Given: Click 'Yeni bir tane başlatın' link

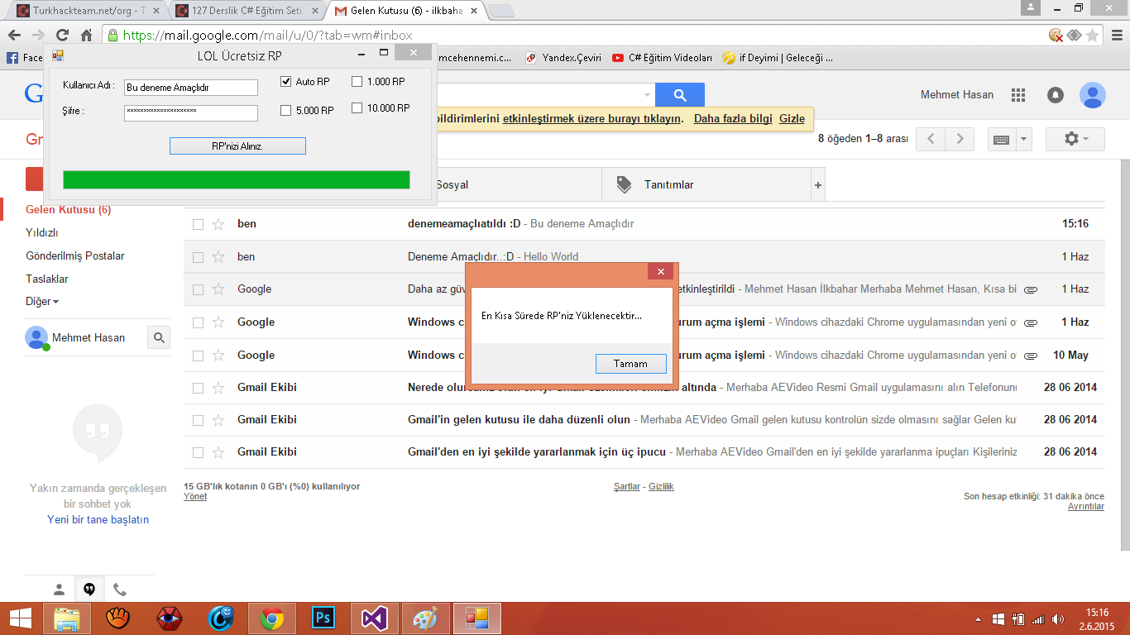Looking at the screenshot, I should click(x=98, y=520).
